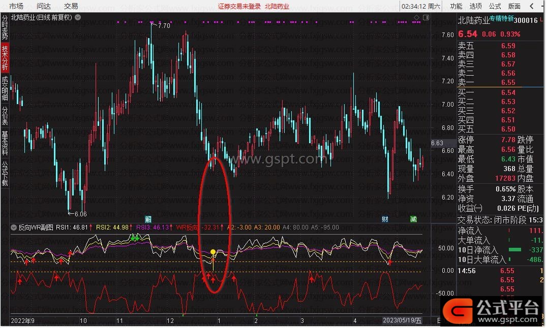Click the 证券交易未登录 login notice
The width and height of the screenshot is (547, 328).
pos(239,6)
